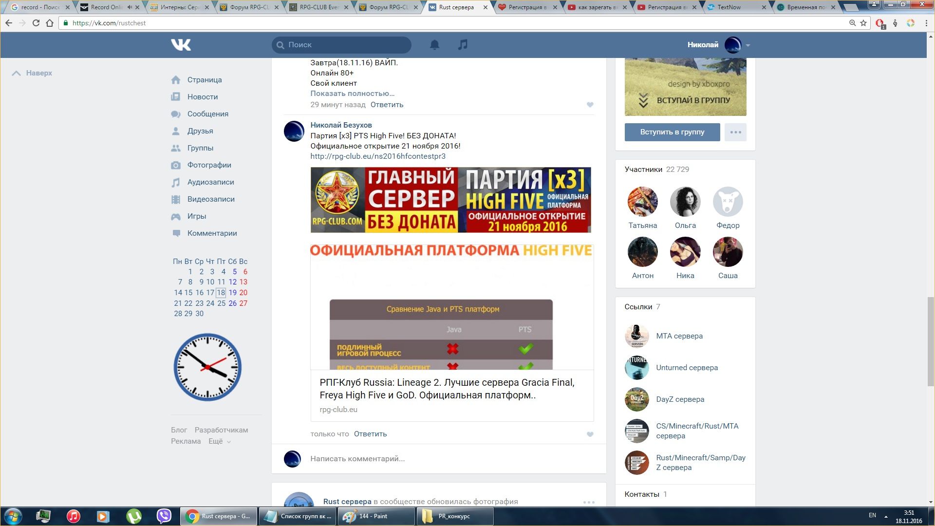Viewport: 935px width, 526px height.
Task: Open Новости icon in left menu
Action: click(176, 97)
